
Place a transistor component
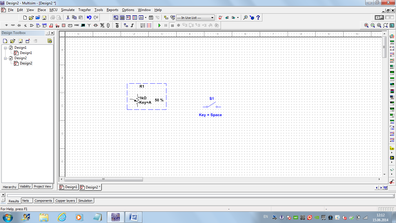point(26,26)
